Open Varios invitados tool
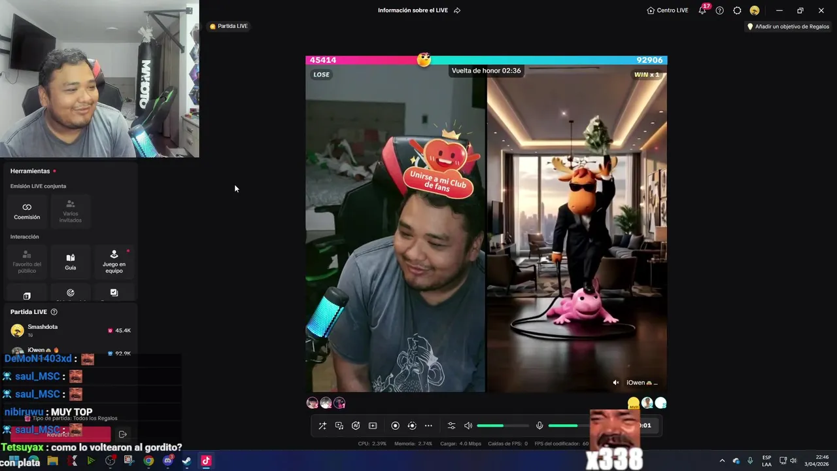Viewport: 837px width, 471px height. tap(71, 211)
